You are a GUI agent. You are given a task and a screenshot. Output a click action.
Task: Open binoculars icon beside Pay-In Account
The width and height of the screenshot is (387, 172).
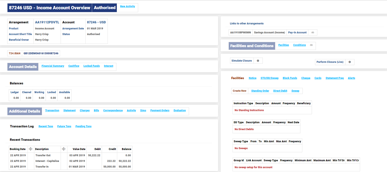pyautogui.click(x=313, y=33)
